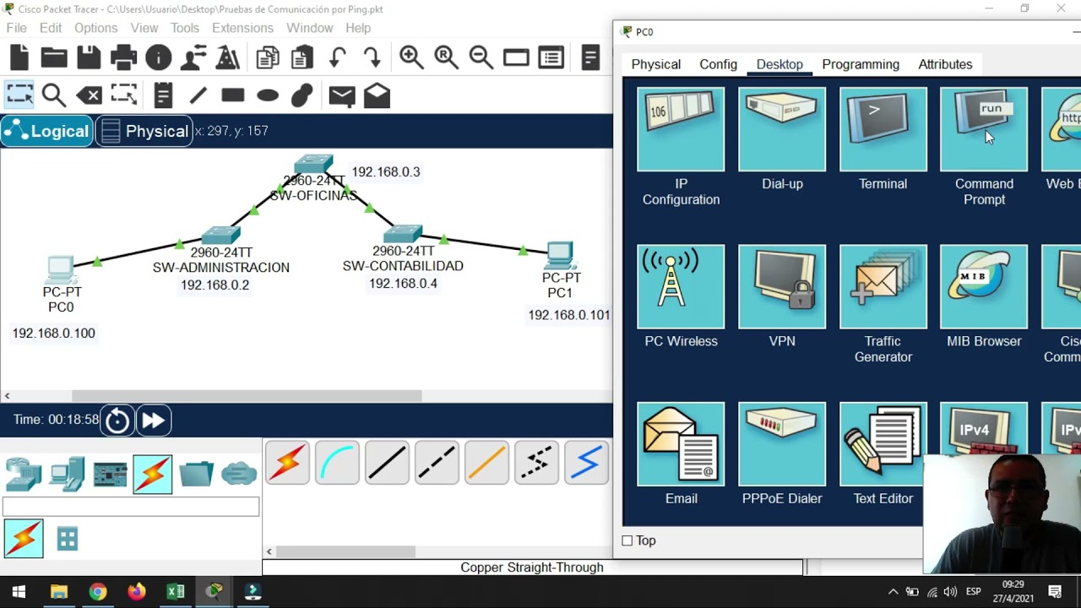Toggle the Top checkbox

point(627,540)
